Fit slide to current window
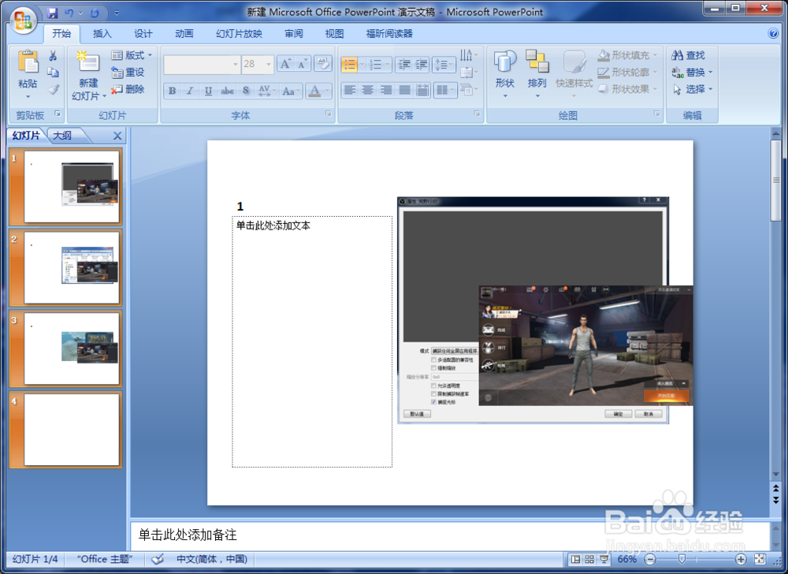Viewport: 788px width, 574px height. coord(760,559)
